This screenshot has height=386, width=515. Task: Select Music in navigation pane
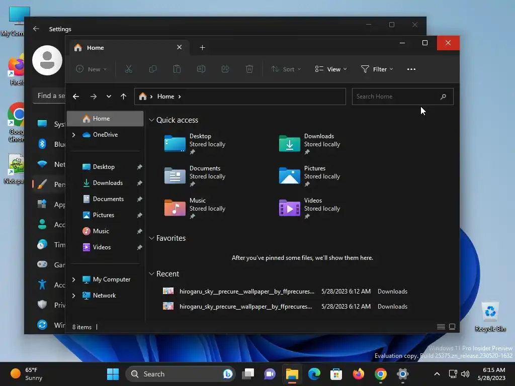click(105, 231)
